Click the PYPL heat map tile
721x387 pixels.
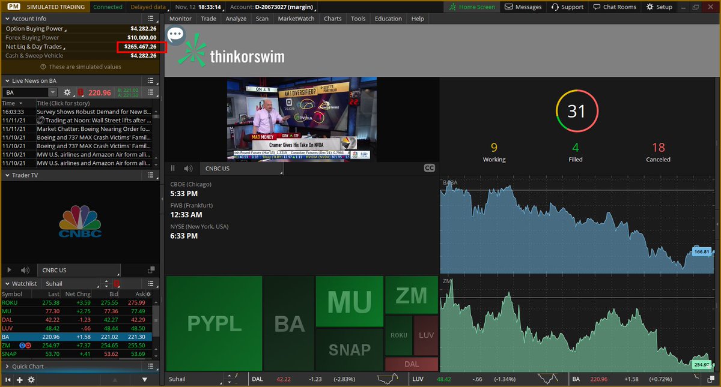(214, 323)
